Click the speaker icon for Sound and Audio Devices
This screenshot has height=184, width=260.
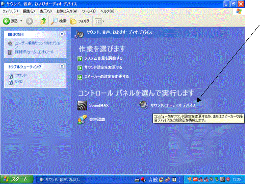(144, 105)
